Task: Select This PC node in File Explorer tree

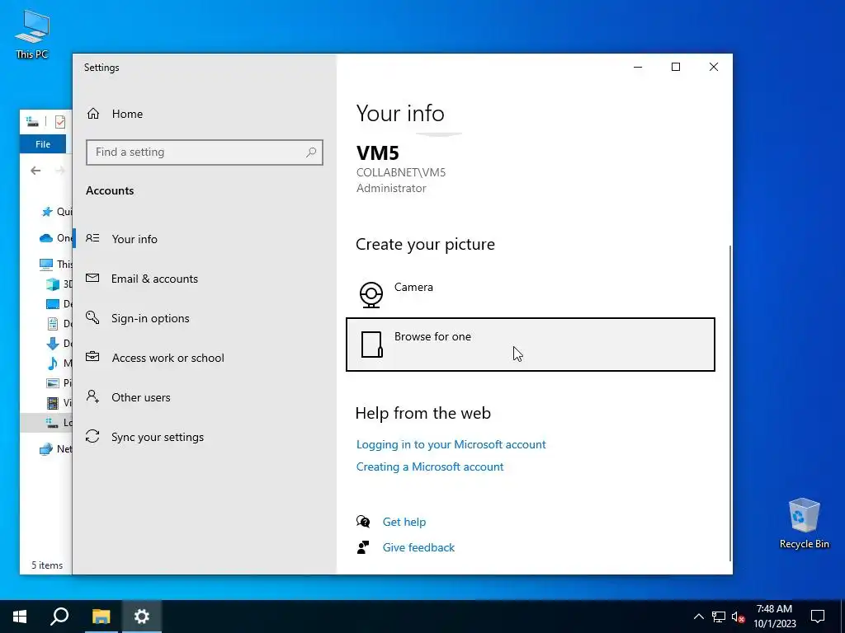Action: [55, 264]
